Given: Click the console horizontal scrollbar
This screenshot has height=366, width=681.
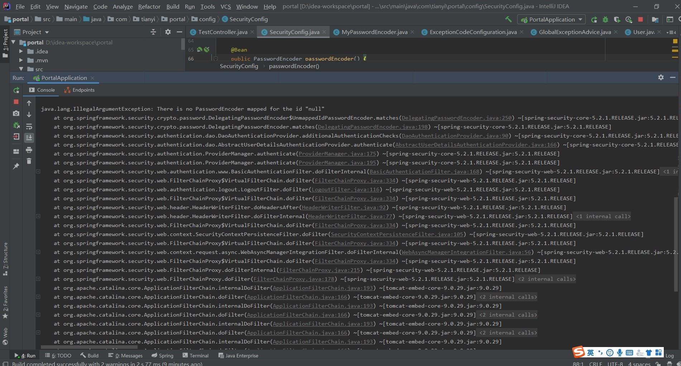Looking at the screenshot, I should (x=89, y=347).
